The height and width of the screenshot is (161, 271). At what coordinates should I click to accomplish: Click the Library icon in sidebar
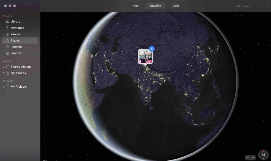point(7,22)
